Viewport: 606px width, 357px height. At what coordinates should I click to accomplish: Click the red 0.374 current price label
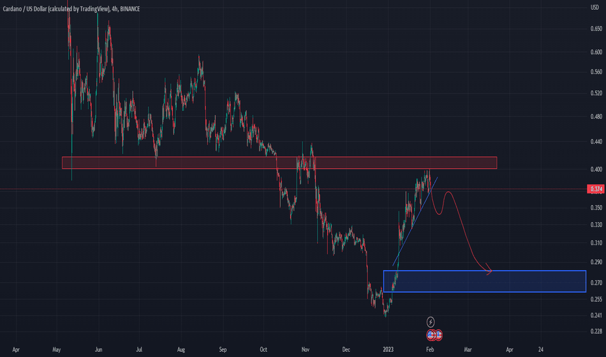(x=596, y=189)
